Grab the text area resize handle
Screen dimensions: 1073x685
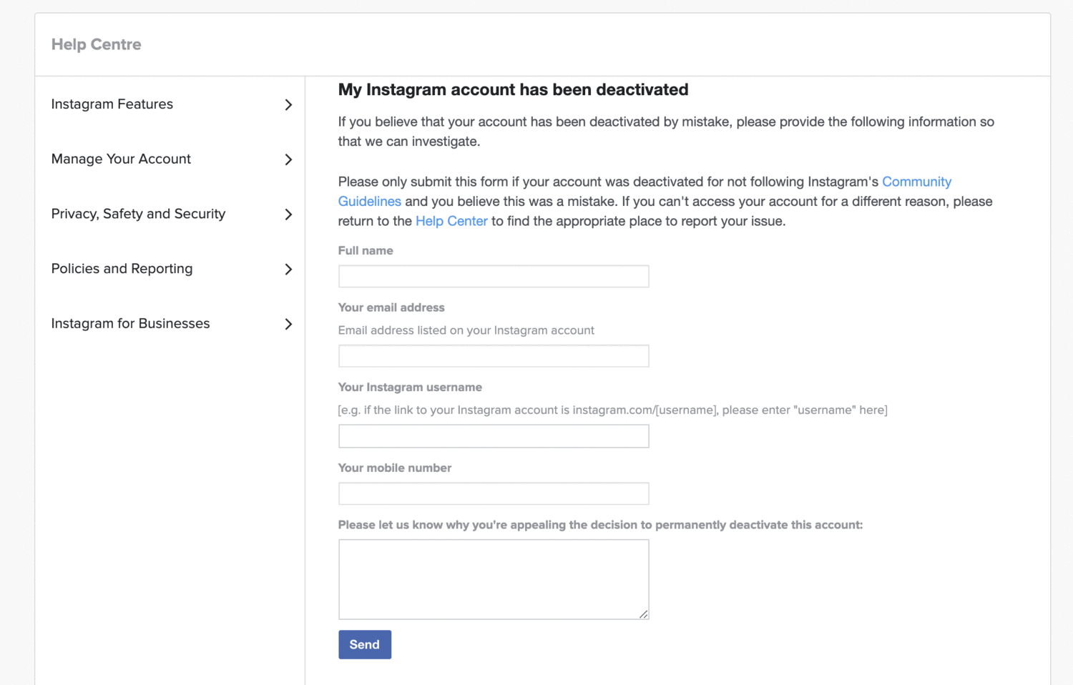click(x=644, y=614)
